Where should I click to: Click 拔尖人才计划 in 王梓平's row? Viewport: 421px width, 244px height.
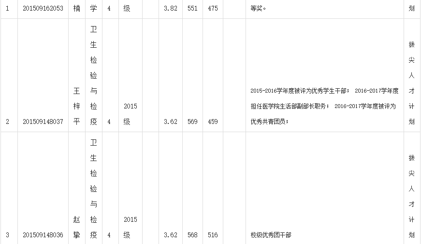(411, 82)
